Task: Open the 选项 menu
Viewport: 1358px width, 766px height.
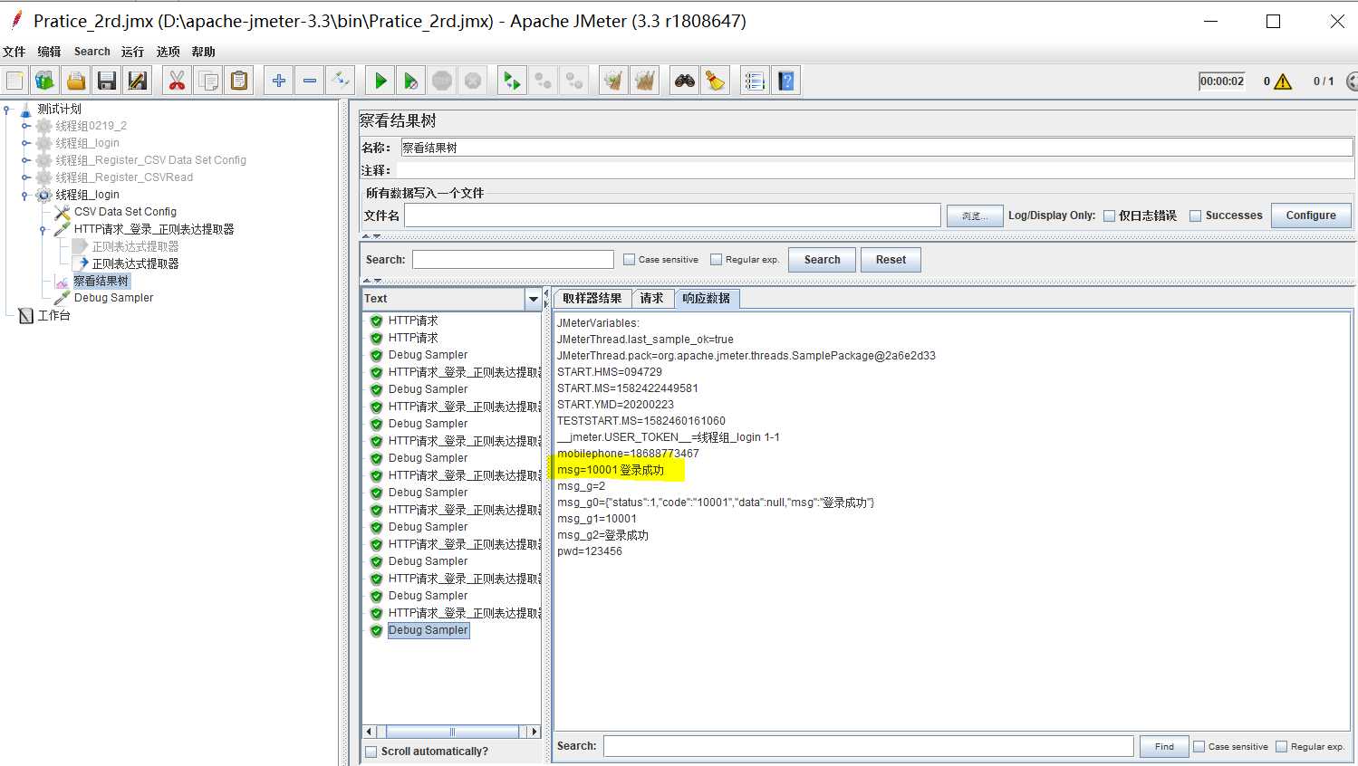Action: tap(168, 52)
